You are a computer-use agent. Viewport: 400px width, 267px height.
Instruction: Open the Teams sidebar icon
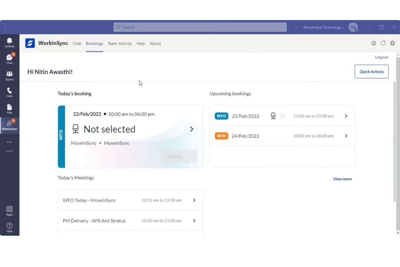click(x=9, y=76)
